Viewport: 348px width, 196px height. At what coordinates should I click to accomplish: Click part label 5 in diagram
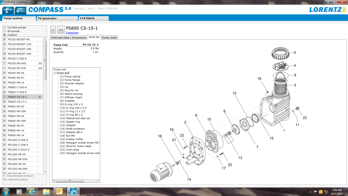pyautogui.click(x=295, y=53)
